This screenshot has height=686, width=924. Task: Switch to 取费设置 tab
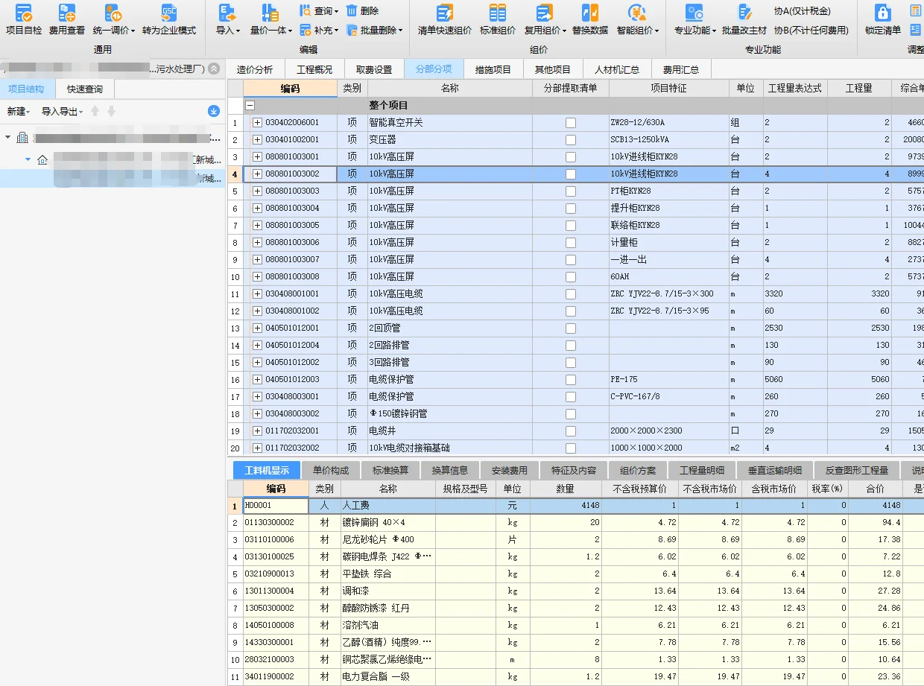point(374,69)
